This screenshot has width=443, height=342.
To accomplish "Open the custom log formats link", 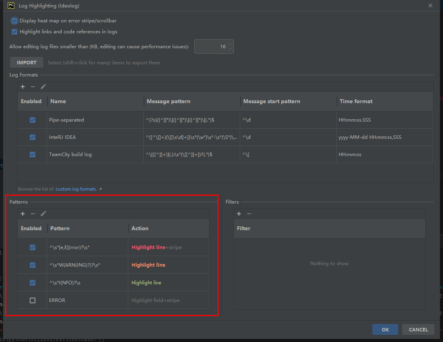I will (x=76, y=189).
